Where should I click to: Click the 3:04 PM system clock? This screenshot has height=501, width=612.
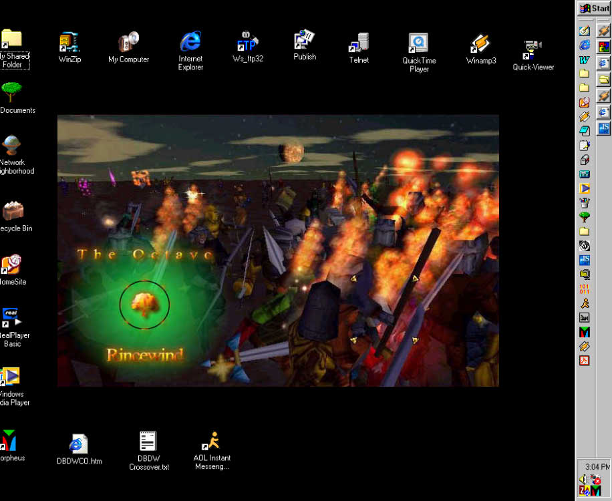point(597,466)
